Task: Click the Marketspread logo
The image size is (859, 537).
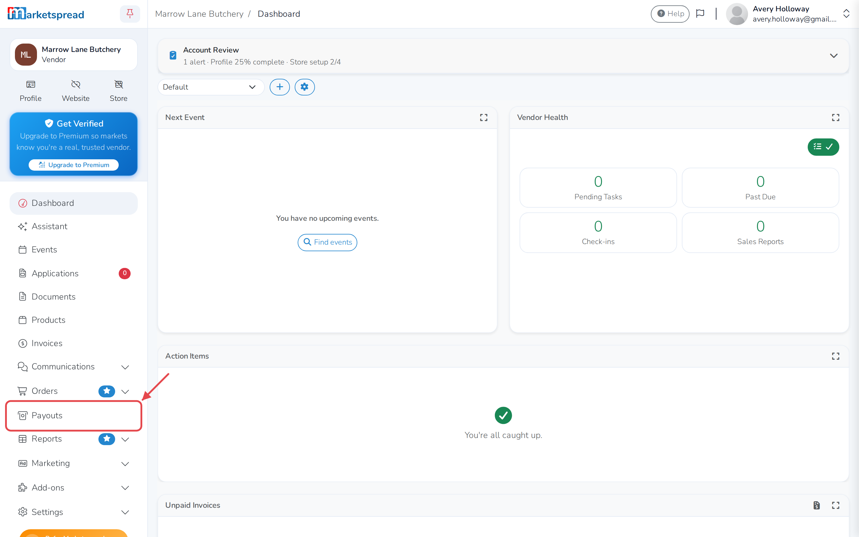Action: click(46, 14)
